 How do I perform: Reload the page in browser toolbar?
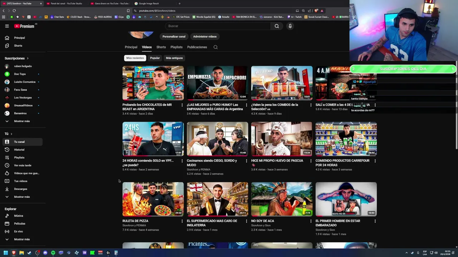(14, 11)
